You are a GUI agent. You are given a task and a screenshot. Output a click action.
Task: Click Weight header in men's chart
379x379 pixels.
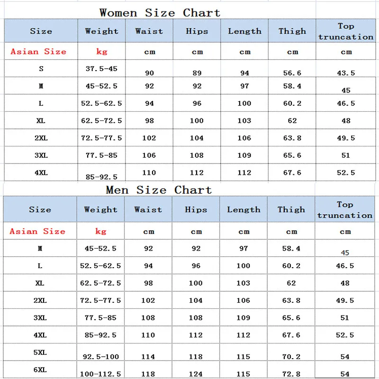(x=100, y=209)
